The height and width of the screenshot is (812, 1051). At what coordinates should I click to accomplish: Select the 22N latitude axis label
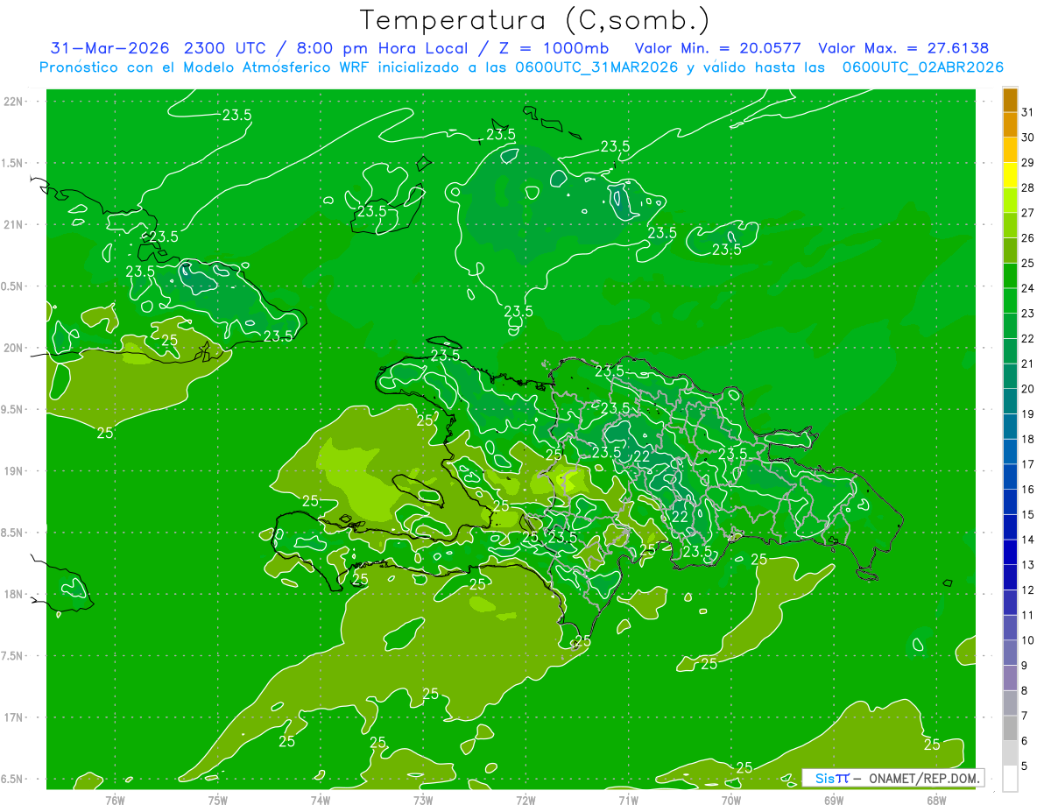coord(13,102)
